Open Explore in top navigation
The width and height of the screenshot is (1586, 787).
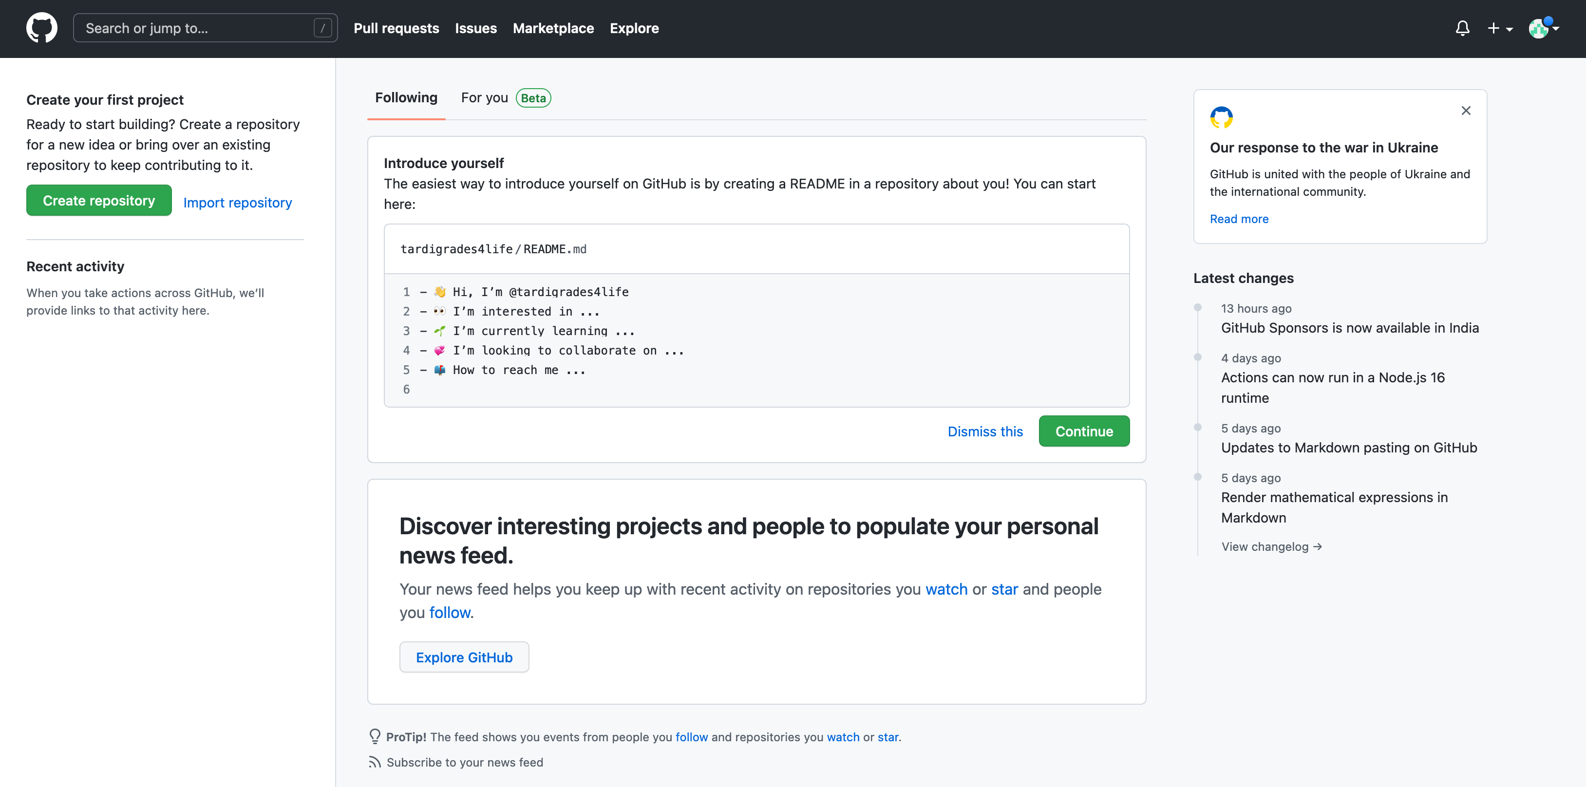634,28
